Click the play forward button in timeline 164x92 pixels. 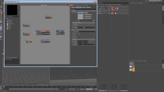pyautogui.click(x=72, y=89)
